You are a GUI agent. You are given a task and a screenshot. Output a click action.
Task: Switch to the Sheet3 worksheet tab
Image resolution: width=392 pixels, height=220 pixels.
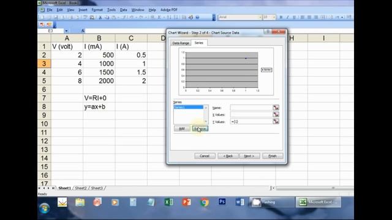[x=97, y=188]
